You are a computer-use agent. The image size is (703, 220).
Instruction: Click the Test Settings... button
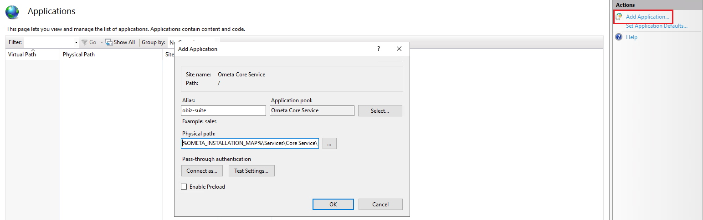tap(251, 171)
